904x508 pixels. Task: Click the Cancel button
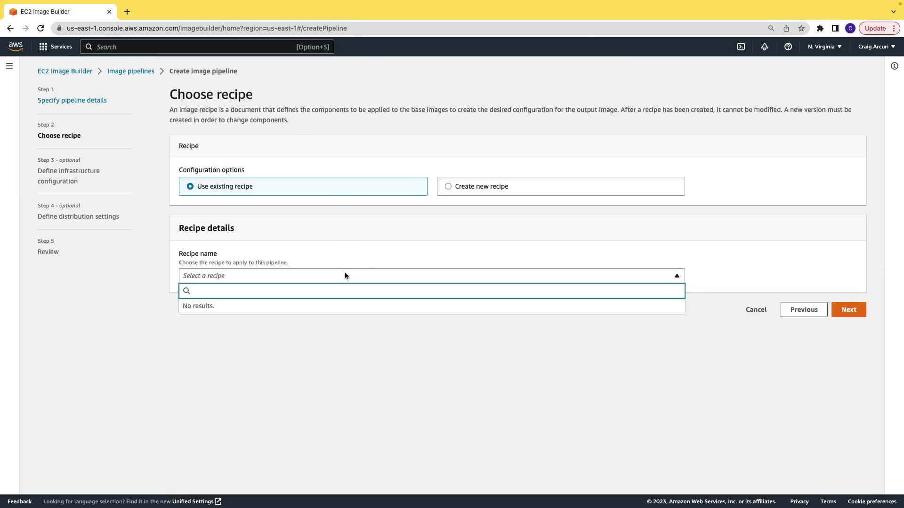click(x=756, y=310)
